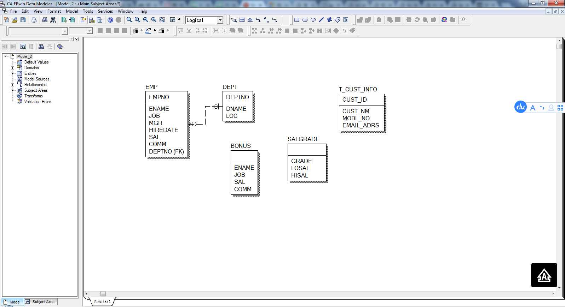Click the Open model folder icon
This screenshot has width=565, height=307.
(x=15, y=20)
